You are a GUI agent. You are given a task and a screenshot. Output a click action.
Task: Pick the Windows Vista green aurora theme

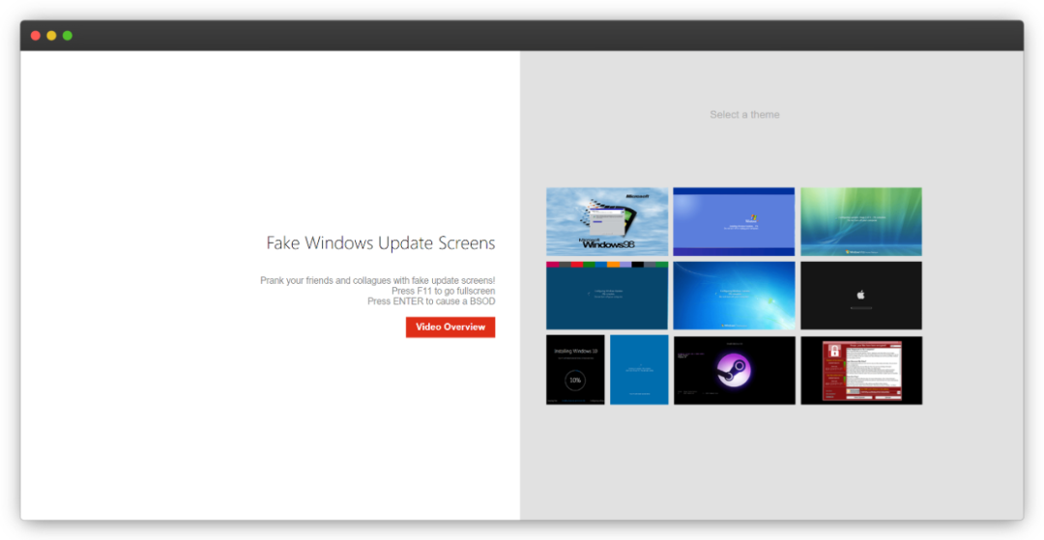pyautogui.click(x=861, y=221)
